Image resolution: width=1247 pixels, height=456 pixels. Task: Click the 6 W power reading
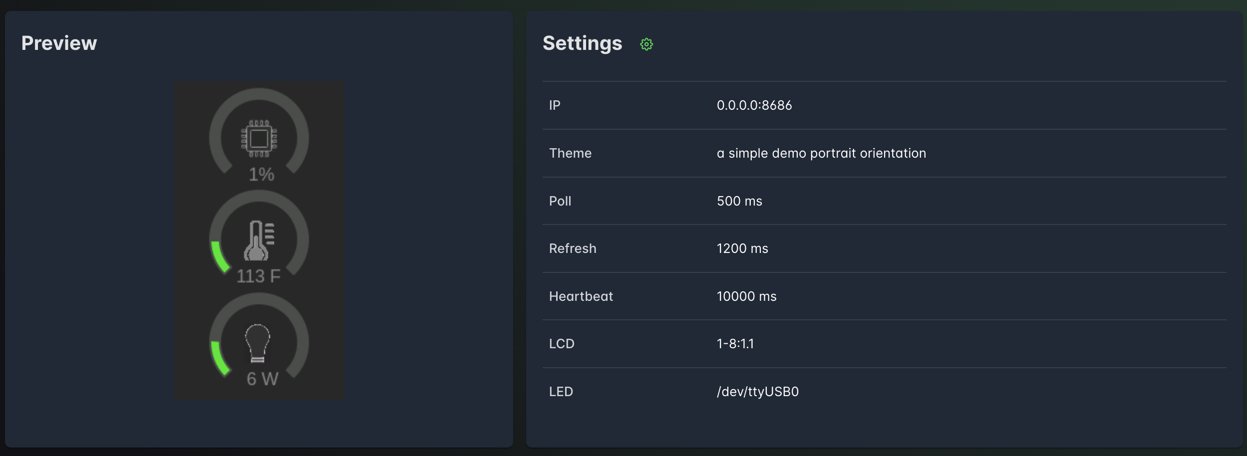[x=263, y=379]
